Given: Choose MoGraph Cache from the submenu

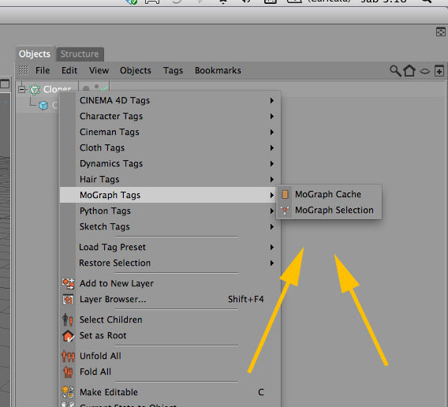Looking at the screenshot, I should pyautogui.click(x=329, y=194).
